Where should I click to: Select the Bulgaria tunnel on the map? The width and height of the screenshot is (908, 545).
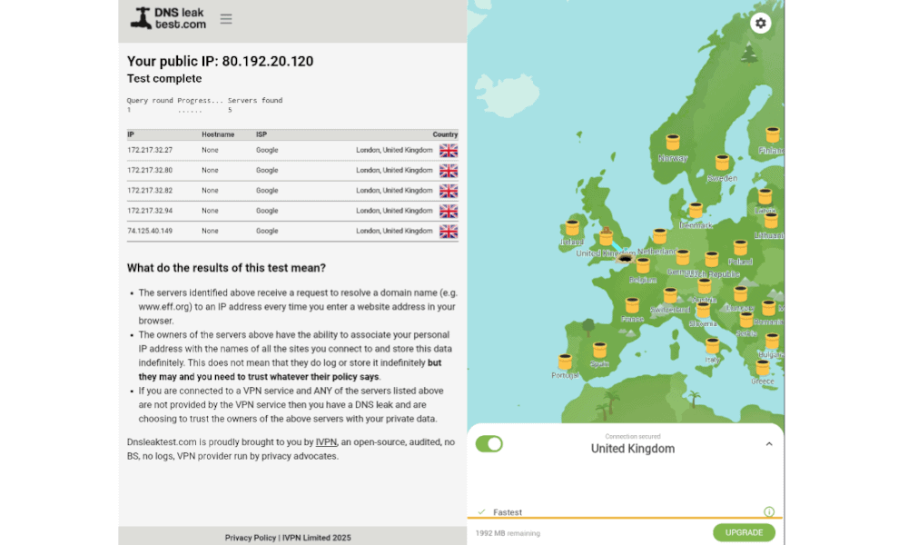point(772,342)
